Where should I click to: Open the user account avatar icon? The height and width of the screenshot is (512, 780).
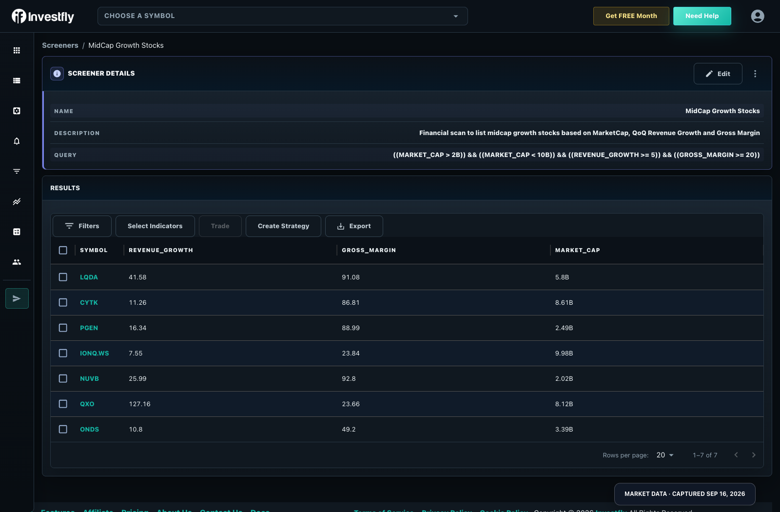pos(758,16)
